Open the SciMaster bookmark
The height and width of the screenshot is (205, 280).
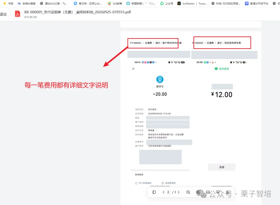point(192,3)
